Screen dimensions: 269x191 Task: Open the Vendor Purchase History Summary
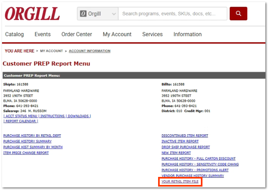(x=193, y=176)
